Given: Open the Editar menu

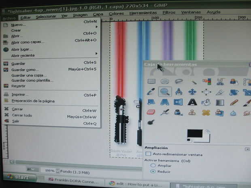Looking at the screenshot, I should [26, 17].
